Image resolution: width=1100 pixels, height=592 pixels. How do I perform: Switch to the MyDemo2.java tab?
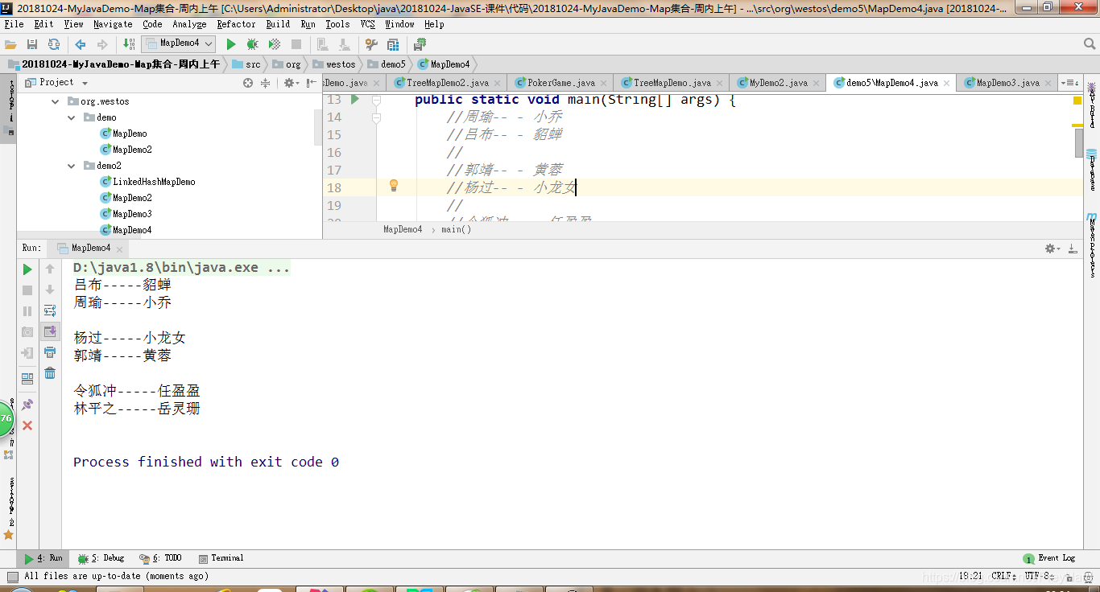point(778,83)
